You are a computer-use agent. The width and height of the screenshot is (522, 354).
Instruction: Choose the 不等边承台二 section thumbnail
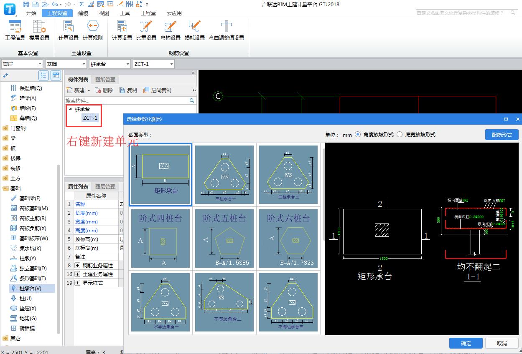pyautogui.click(x=225, y=302)
